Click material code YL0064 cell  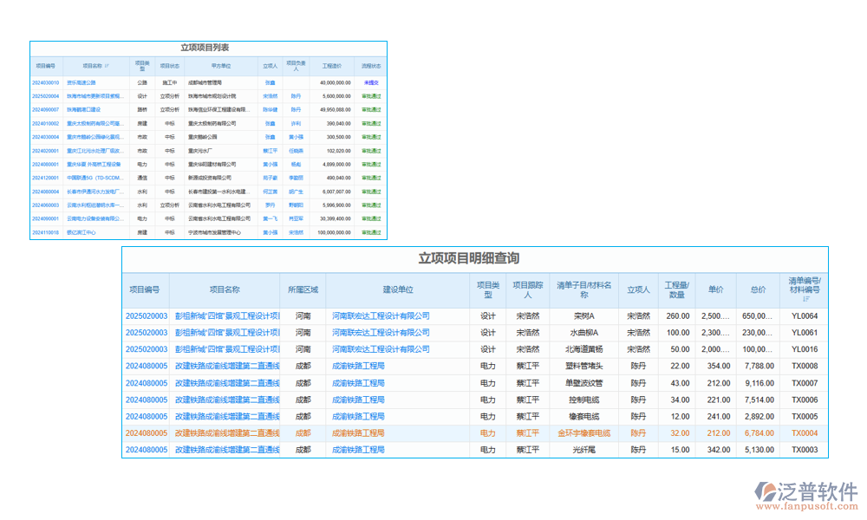click(x=804, y=315)
